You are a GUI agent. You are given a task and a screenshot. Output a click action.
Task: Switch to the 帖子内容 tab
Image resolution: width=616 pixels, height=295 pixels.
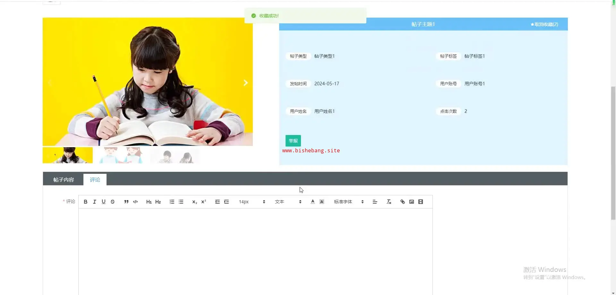64,180
